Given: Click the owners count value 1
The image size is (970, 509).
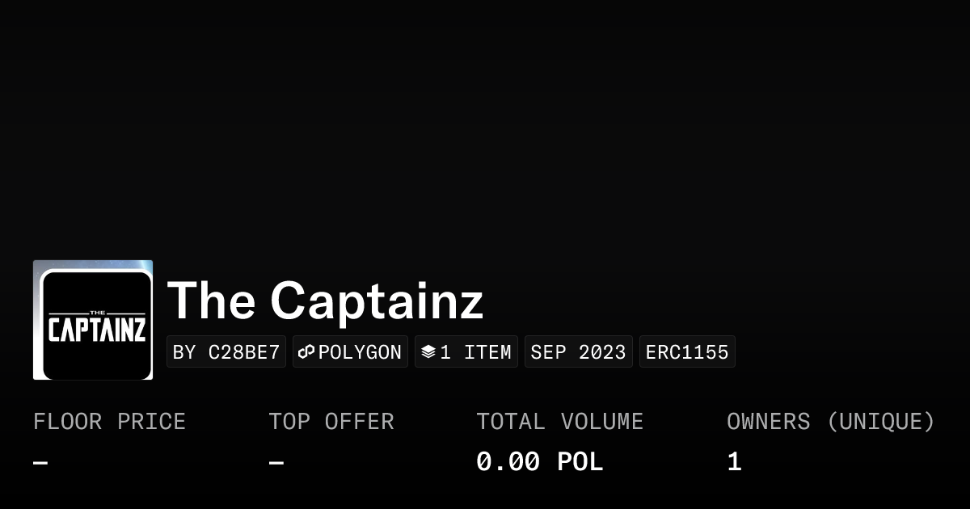Looking at the screenshot, I should [734, 462].
